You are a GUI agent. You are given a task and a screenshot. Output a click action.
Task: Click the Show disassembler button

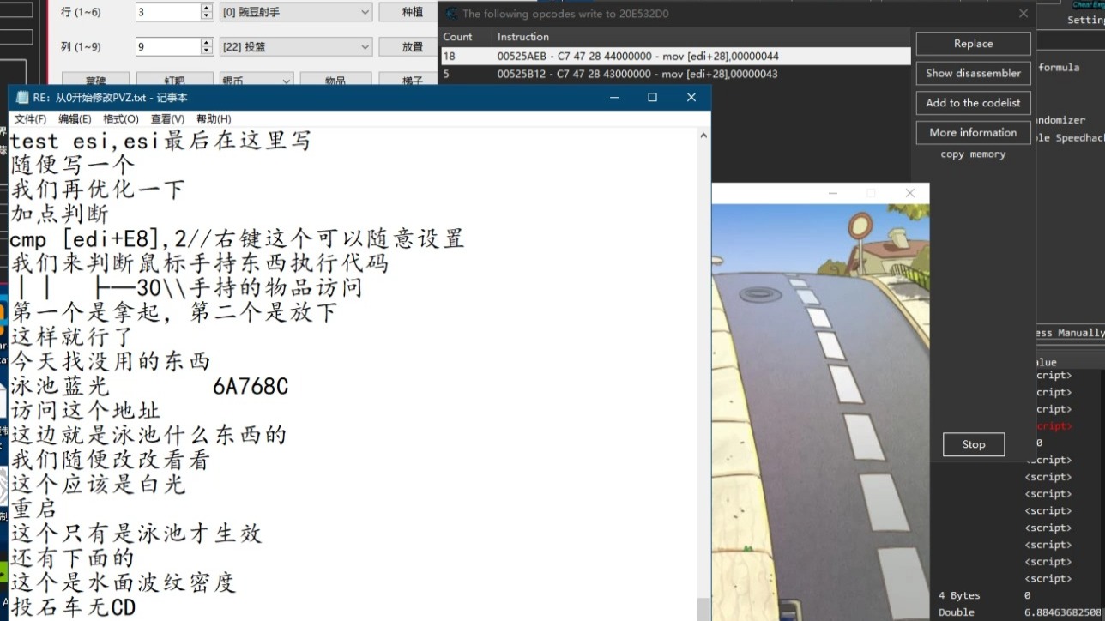click(973, 73)
